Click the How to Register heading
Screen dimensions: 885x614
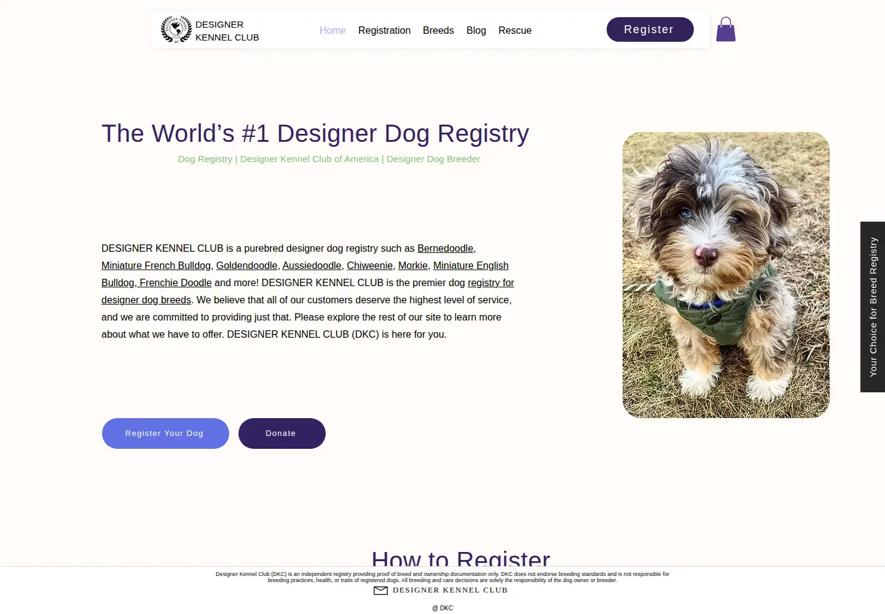pos(461,558)
